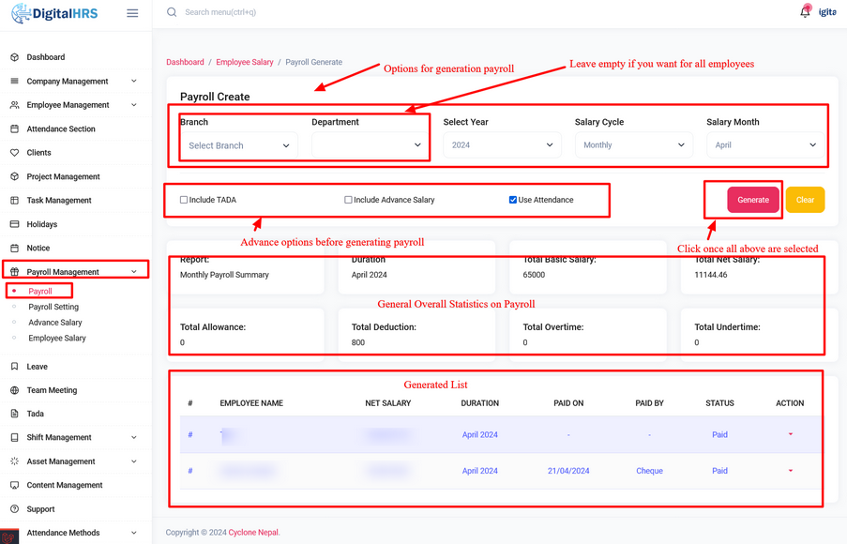
Task: Select the Holidays sidebar icon
Action: click(x=14, y=224)
